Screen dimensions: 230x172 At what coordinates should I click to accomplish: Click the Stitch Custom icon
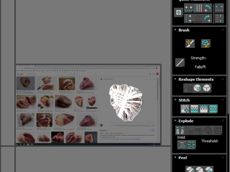(213, 109)
